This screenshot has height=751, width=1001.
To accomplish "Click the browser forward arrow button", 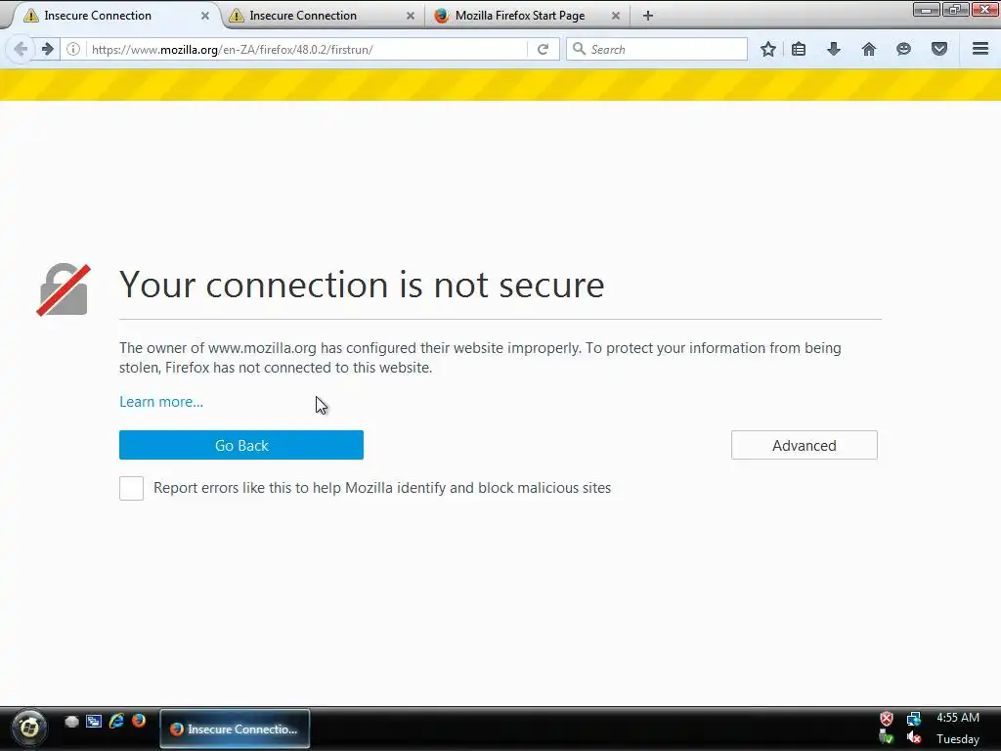I will point(47,49).
